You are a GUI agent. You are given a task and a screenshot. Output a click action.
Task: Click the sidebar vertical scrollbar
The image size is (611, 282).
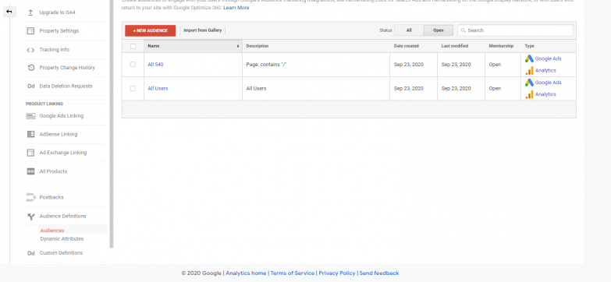[112, 125]
